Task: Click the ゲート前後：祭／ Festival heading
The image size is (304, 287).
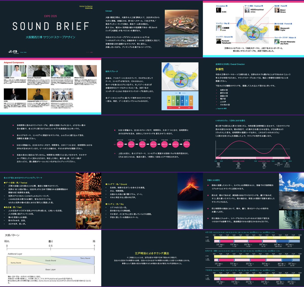Action: [x=15, y=183]
